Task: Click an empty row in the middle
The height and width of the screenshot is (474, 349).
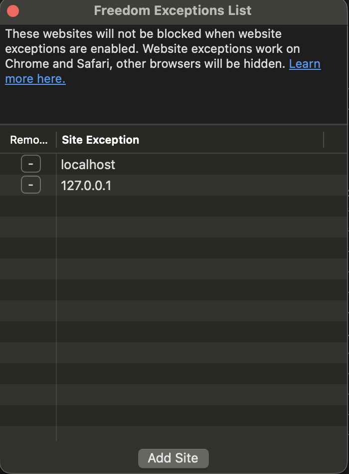Action: 174,309
